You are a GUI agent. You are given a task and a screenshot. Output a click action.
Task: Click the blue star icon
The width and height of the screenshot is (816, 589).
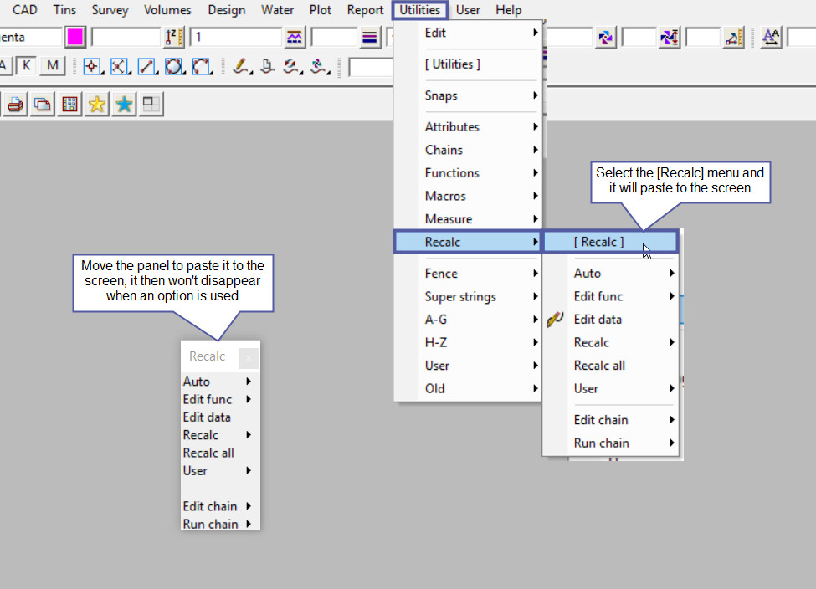click(124, 105)
